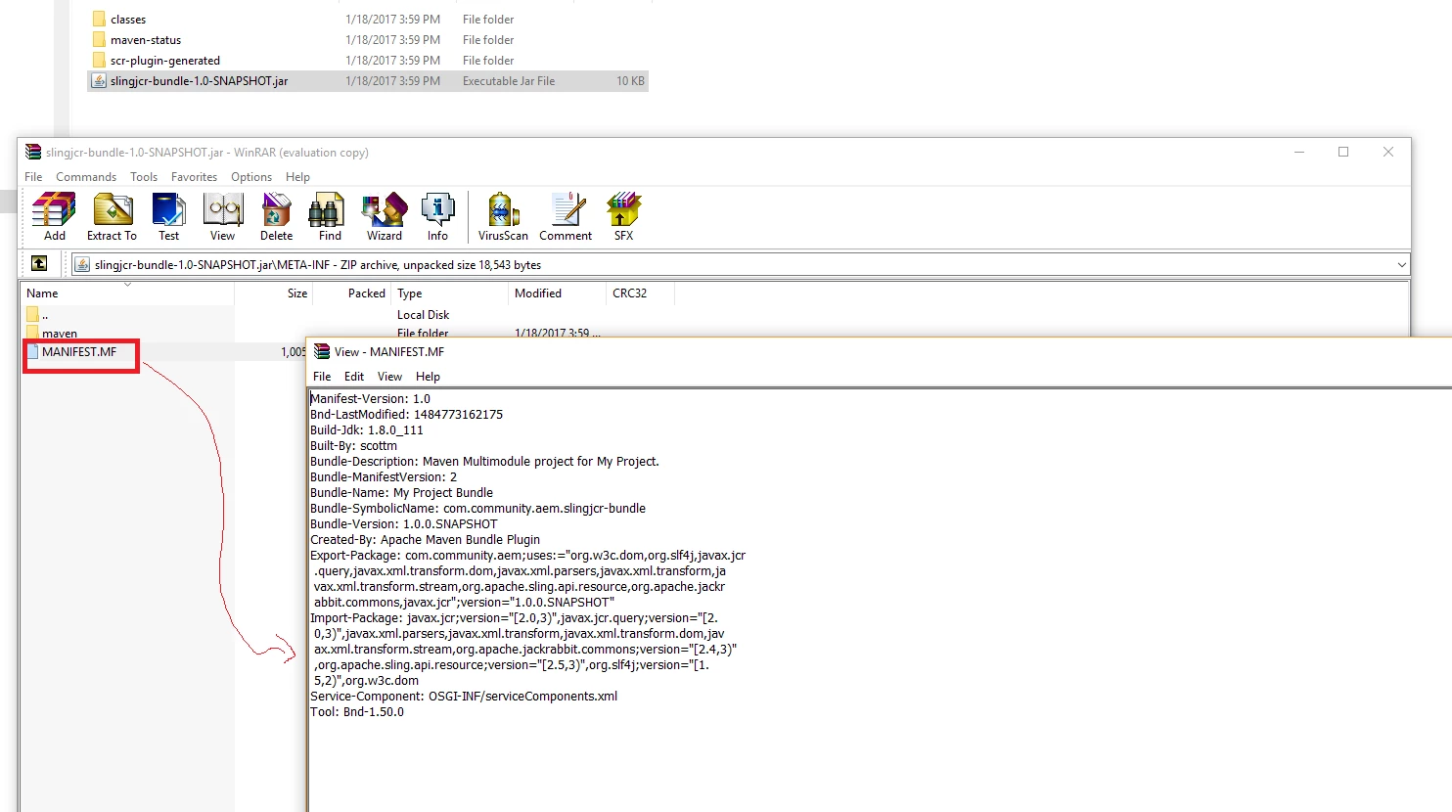Viewport: 1452px width, 812px height.
Task: Open the Options menu
Action: 251,177
